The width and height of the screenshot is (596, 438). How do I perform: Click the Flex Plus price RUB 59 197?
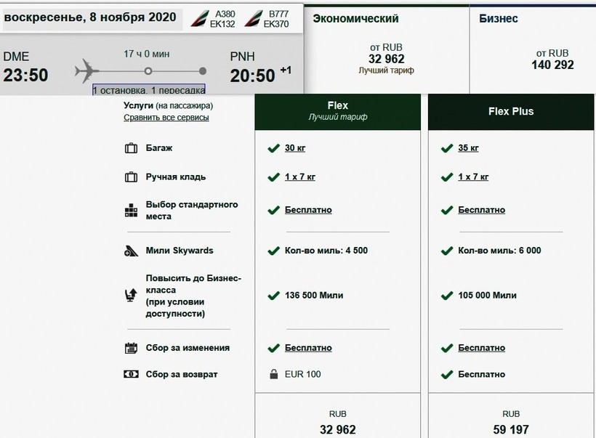[x=510, y=429]
